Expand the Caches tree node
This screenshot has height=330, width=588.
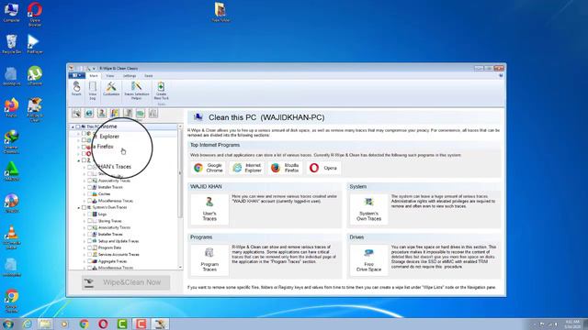tap(85, 193)
